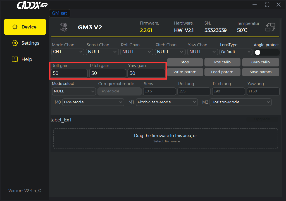This screenshot has width=286, height=201.
Task: Click the temperature reading 50℃
Action: pos(242,30)
